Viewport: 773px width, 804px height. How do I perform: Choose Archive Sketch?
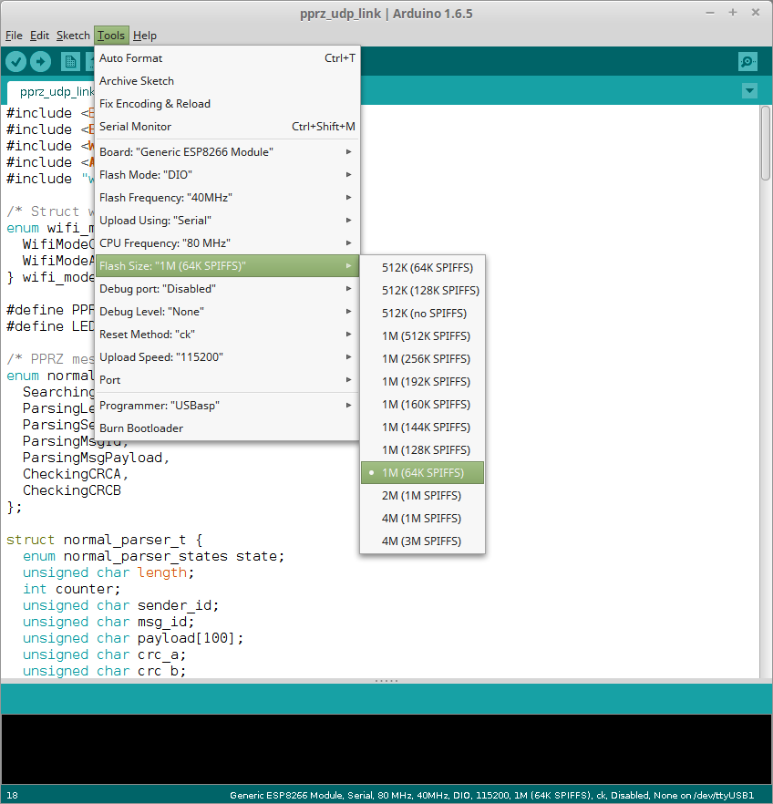coord(227,81)
